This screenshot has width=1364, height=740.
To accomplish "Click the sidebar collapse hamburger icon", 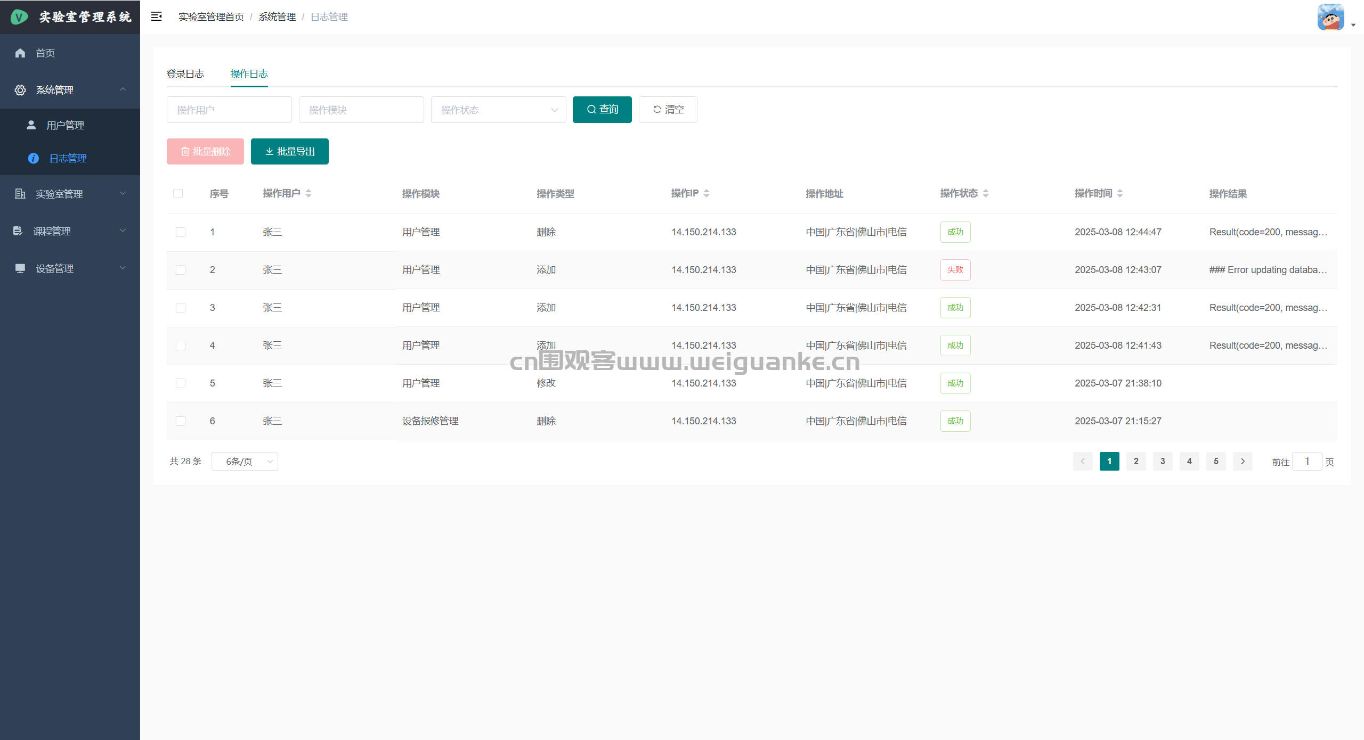I will (156, 17).
